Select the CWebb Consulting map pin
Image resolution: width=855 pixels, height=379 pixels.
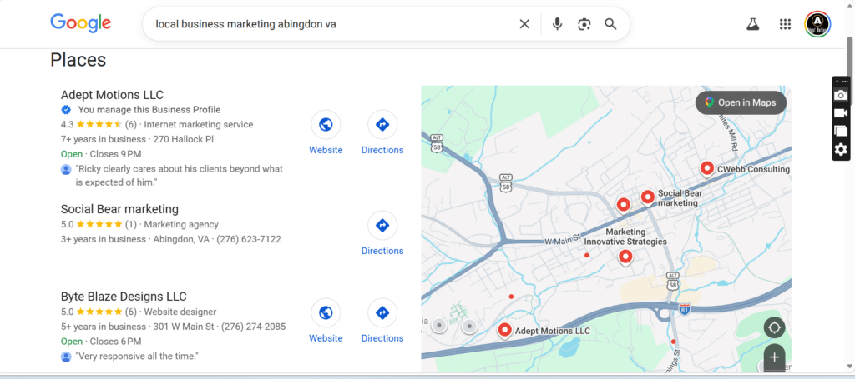click(706, 169)
